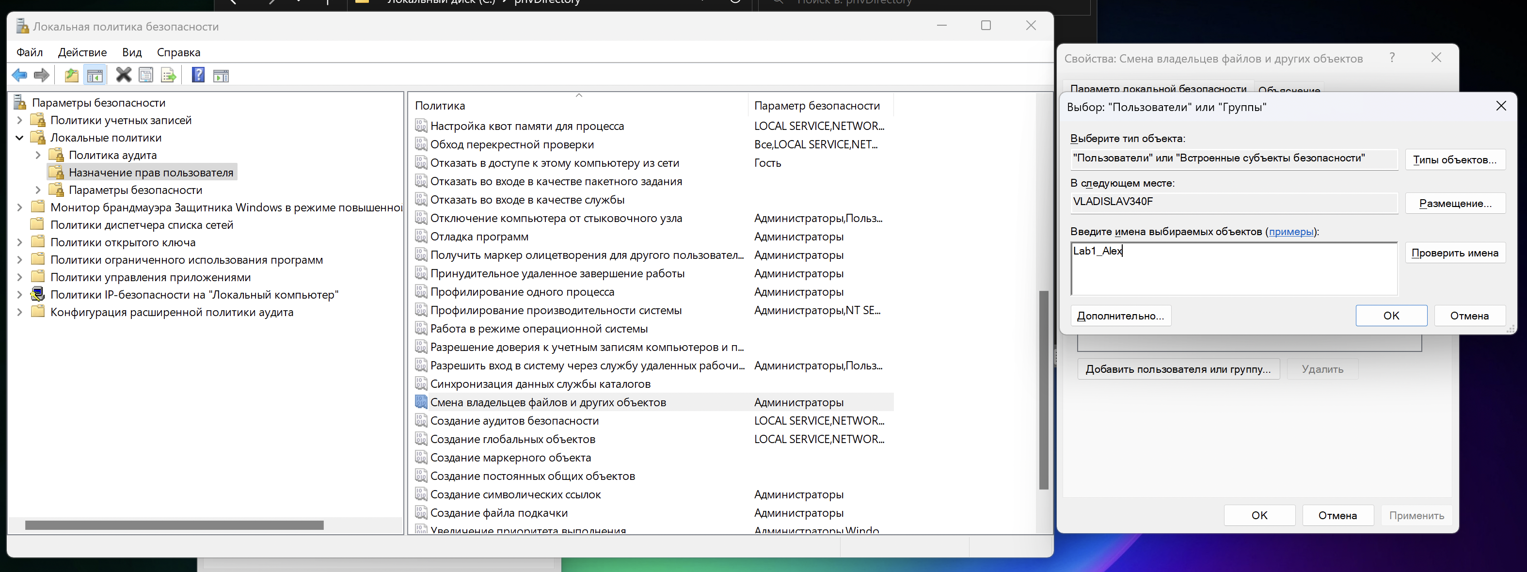Screen dimensions: 1527x572
Task: Collapse the Локальные политики node
Action: [19, 138]
